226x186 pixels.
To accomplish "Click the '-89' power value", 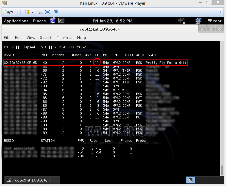I will coord(44,133).
